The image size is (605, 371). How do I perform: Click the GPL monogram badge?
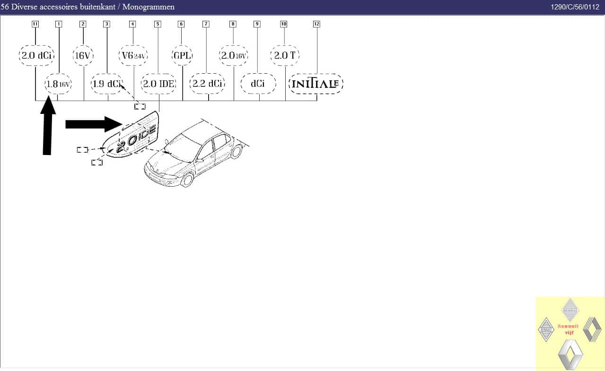[182, 55]
